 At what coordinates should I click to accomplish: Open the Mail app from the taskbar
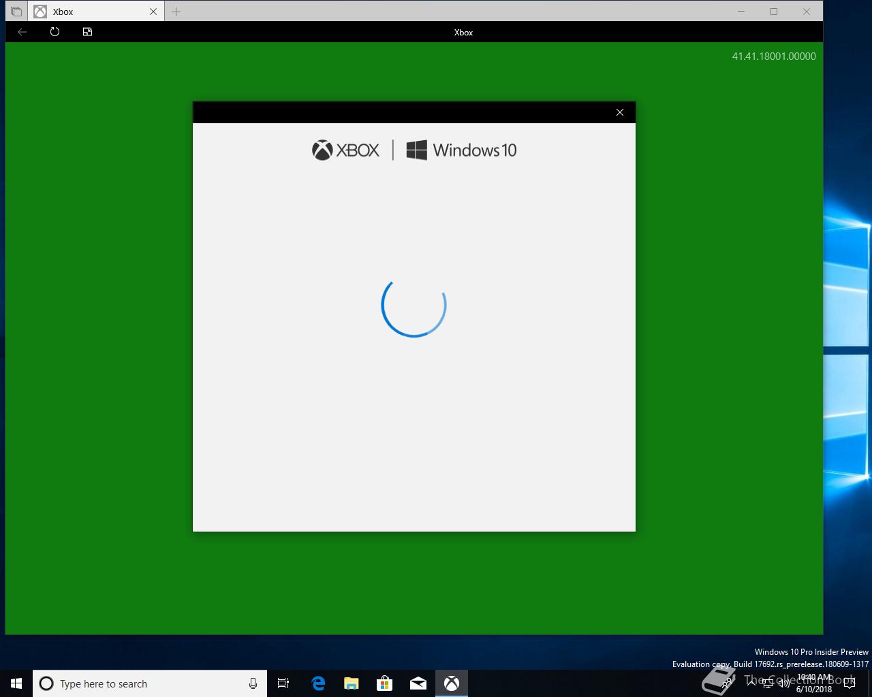[418, 683]
